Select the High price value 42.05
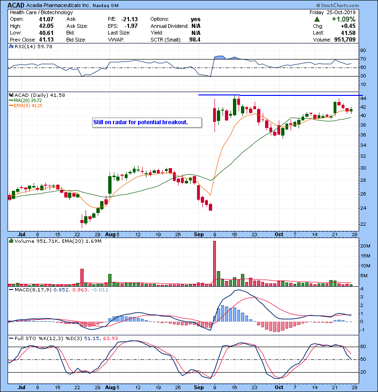Screen dimensions: 378x392 tap(46, 26)
